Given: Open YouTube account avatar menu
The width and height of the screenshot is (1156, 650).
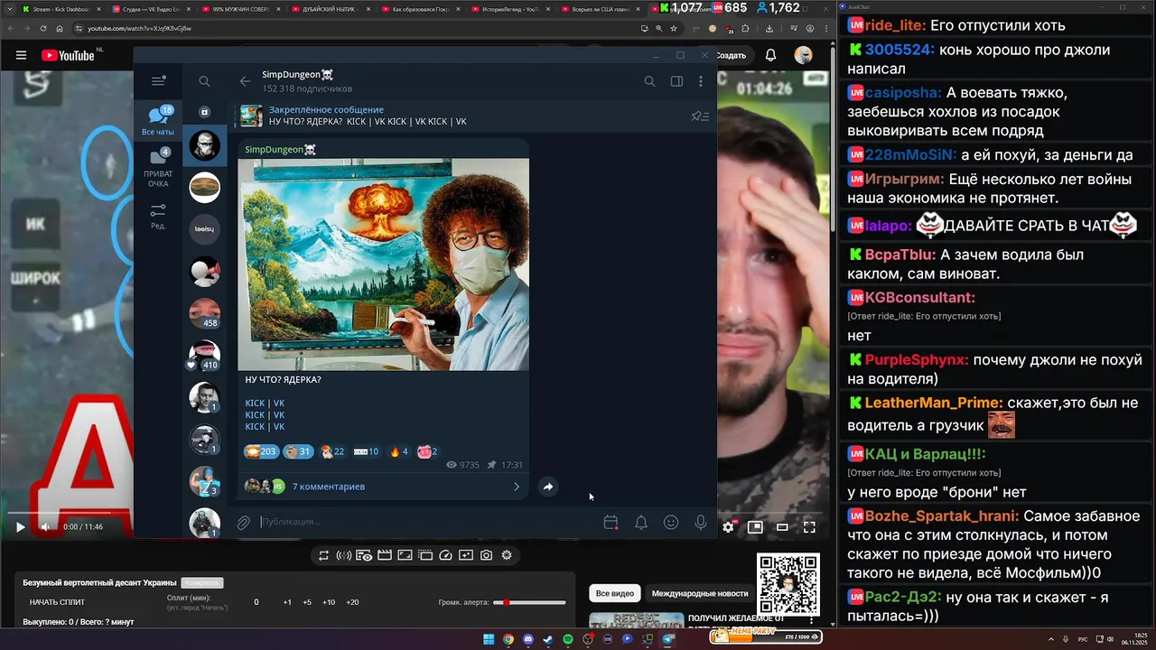Looking at the screenshot, I should click(803, 55).
